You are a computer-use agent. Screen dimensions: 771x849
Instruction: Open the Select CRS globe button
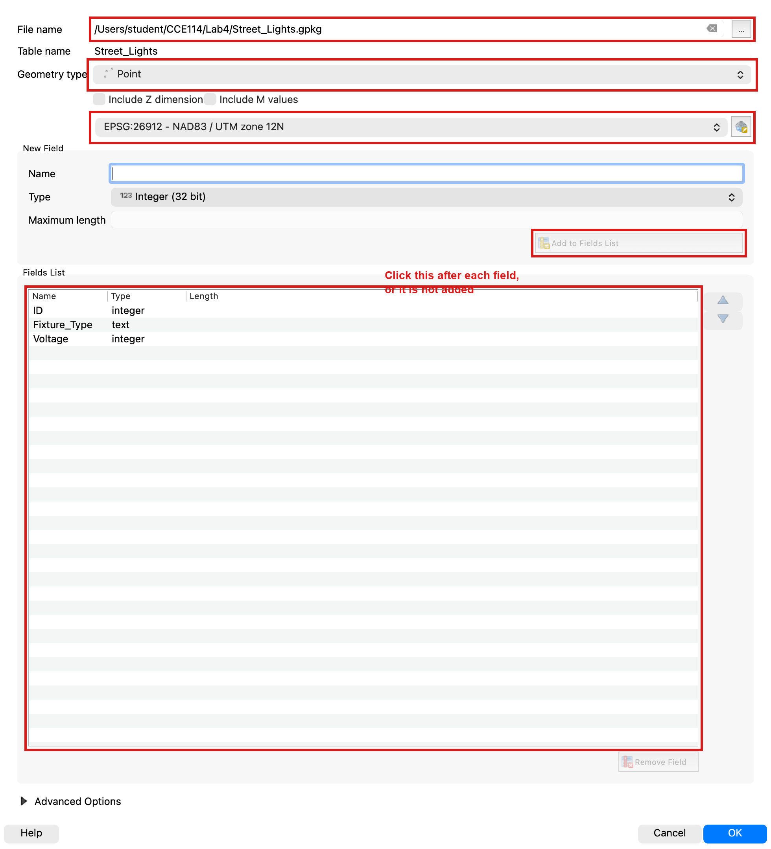coord(741,127)
